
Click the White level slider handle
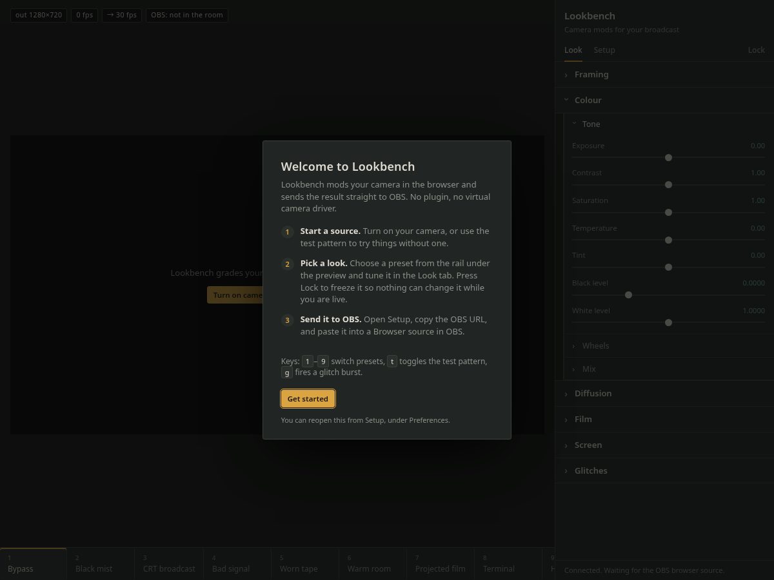(x=668, y=322)
